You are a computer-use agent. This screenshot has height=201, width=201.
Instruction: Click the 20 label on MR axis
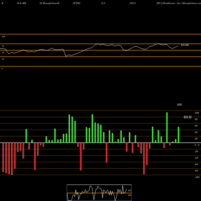[196, 139]
